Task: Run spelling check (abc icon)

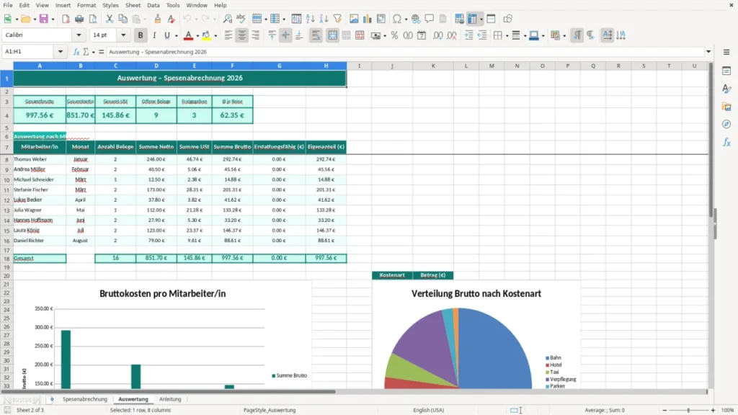Action: [241, 19]
